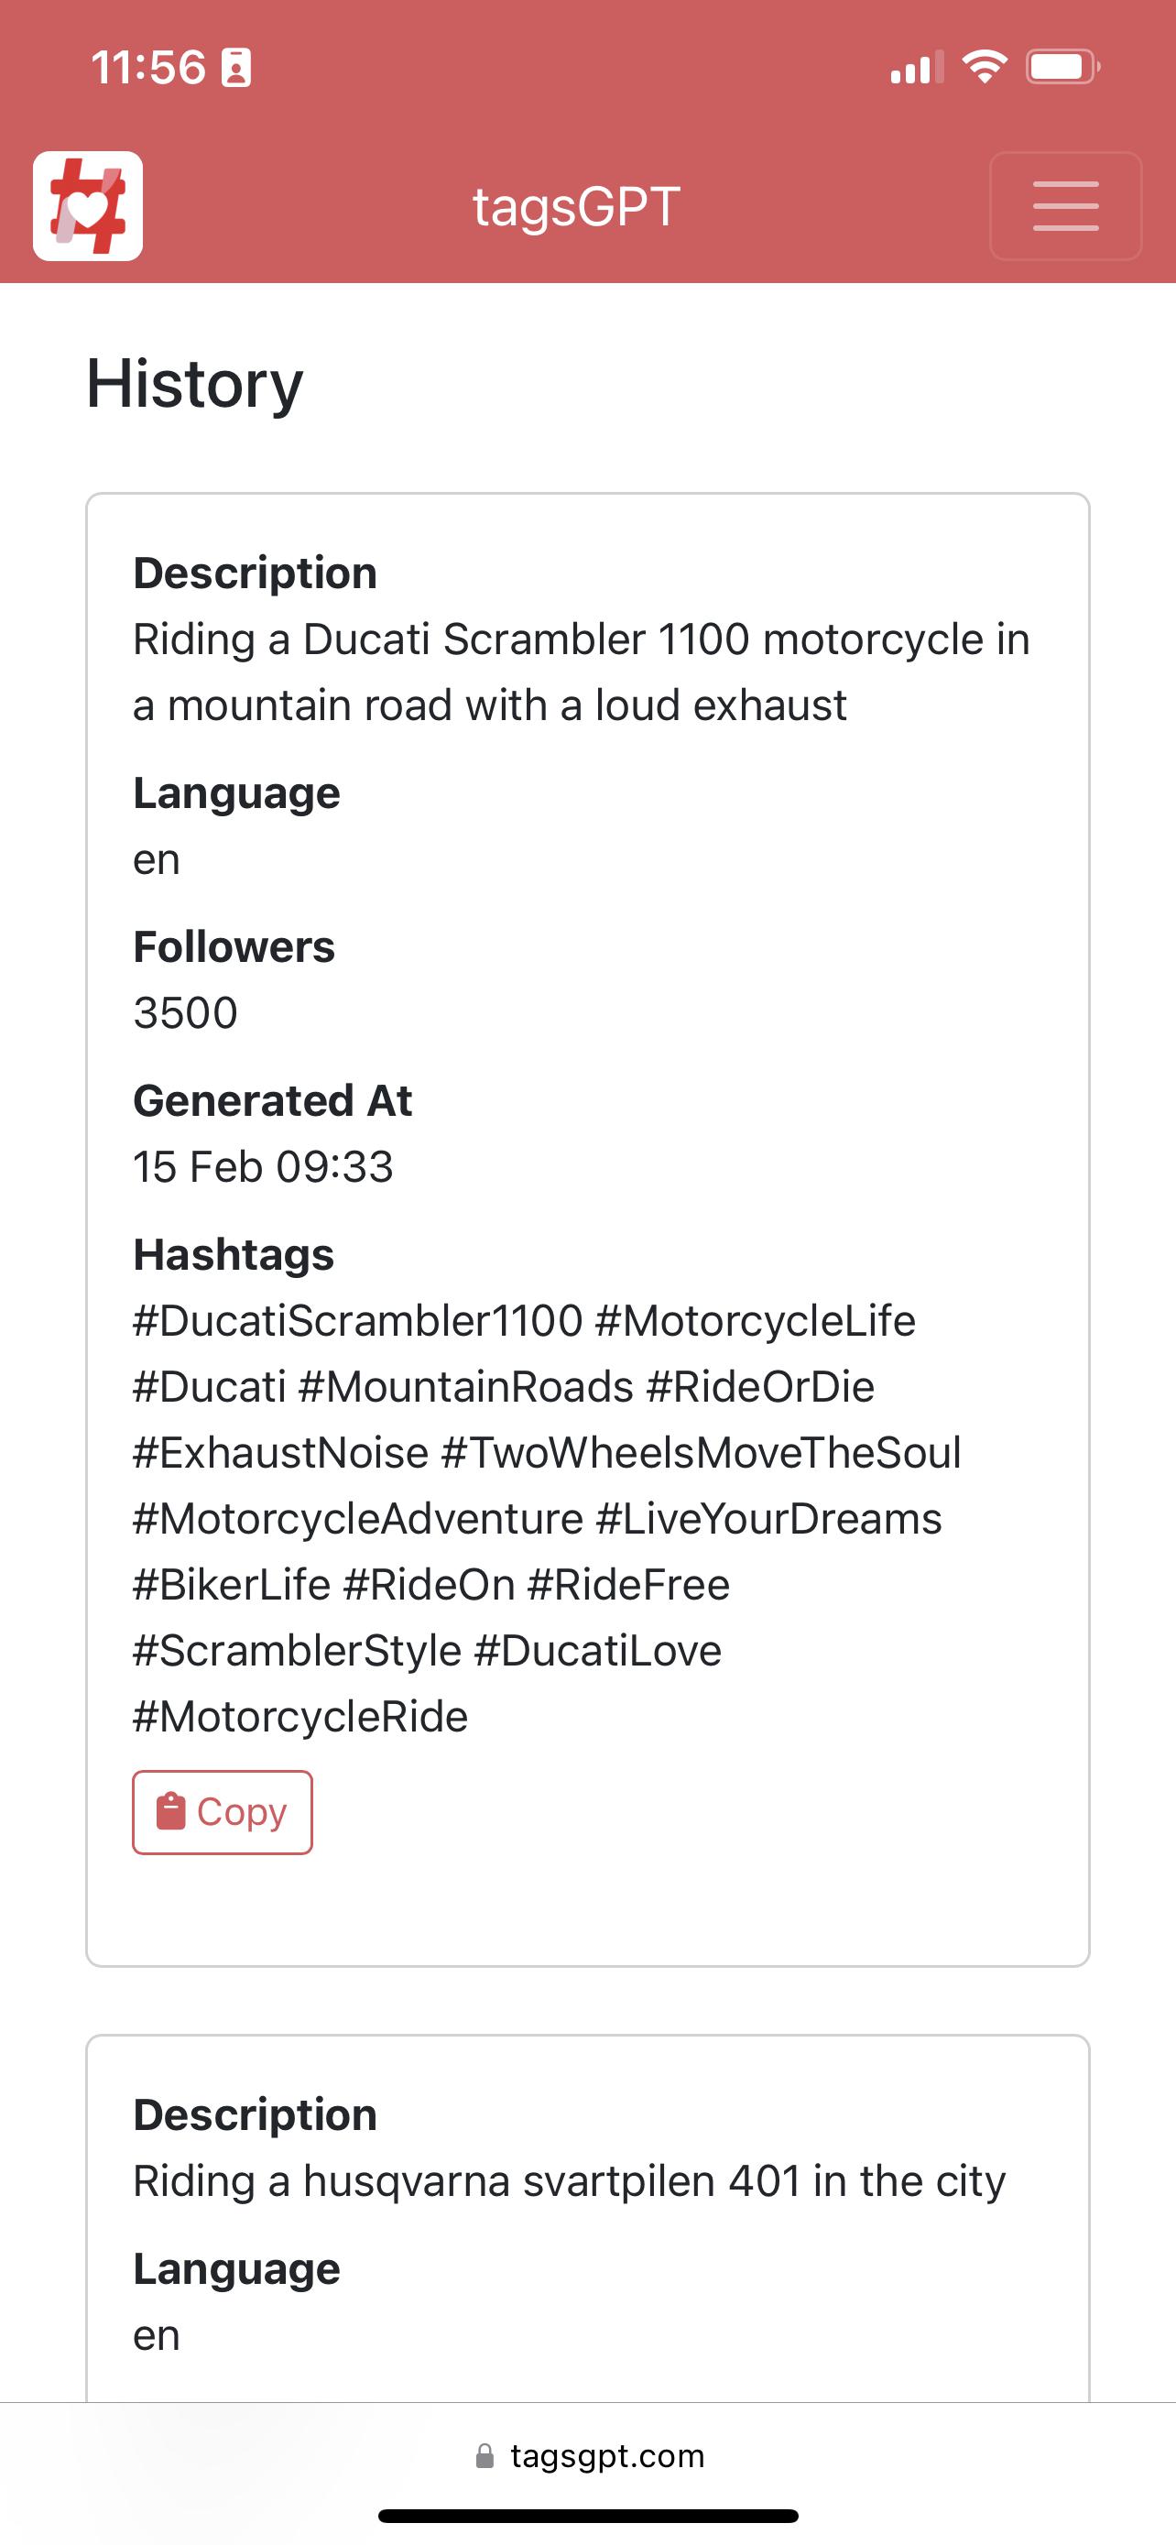Open the hamburger navigation menu

point(1064,204)
